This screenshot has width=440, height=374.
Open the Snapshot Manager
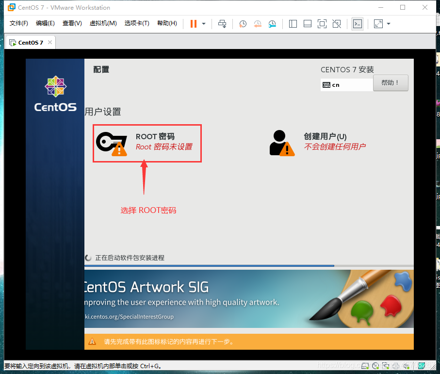(272, 23)
